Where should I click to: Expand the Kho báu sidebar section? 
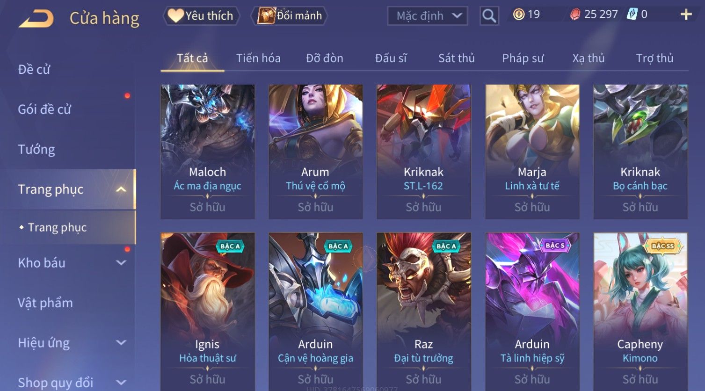121,263
